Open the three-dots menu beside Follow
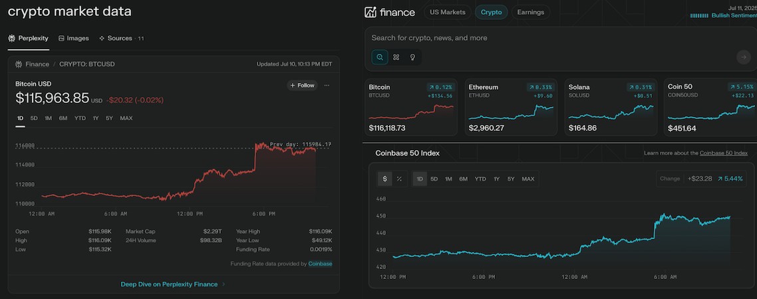 [327, 85]
